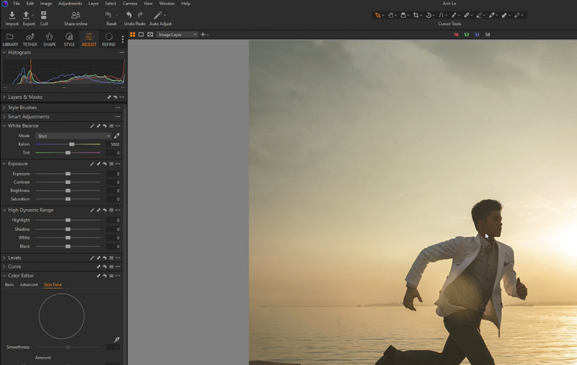This screenshot has height=365, width=577.
Task: Open the Histogram panel options menu
Action: click(122, 53)
